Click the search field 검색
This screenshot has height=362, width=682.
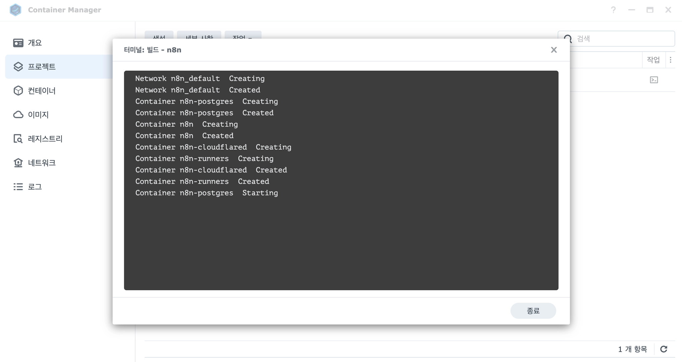[x=616, y=39]
